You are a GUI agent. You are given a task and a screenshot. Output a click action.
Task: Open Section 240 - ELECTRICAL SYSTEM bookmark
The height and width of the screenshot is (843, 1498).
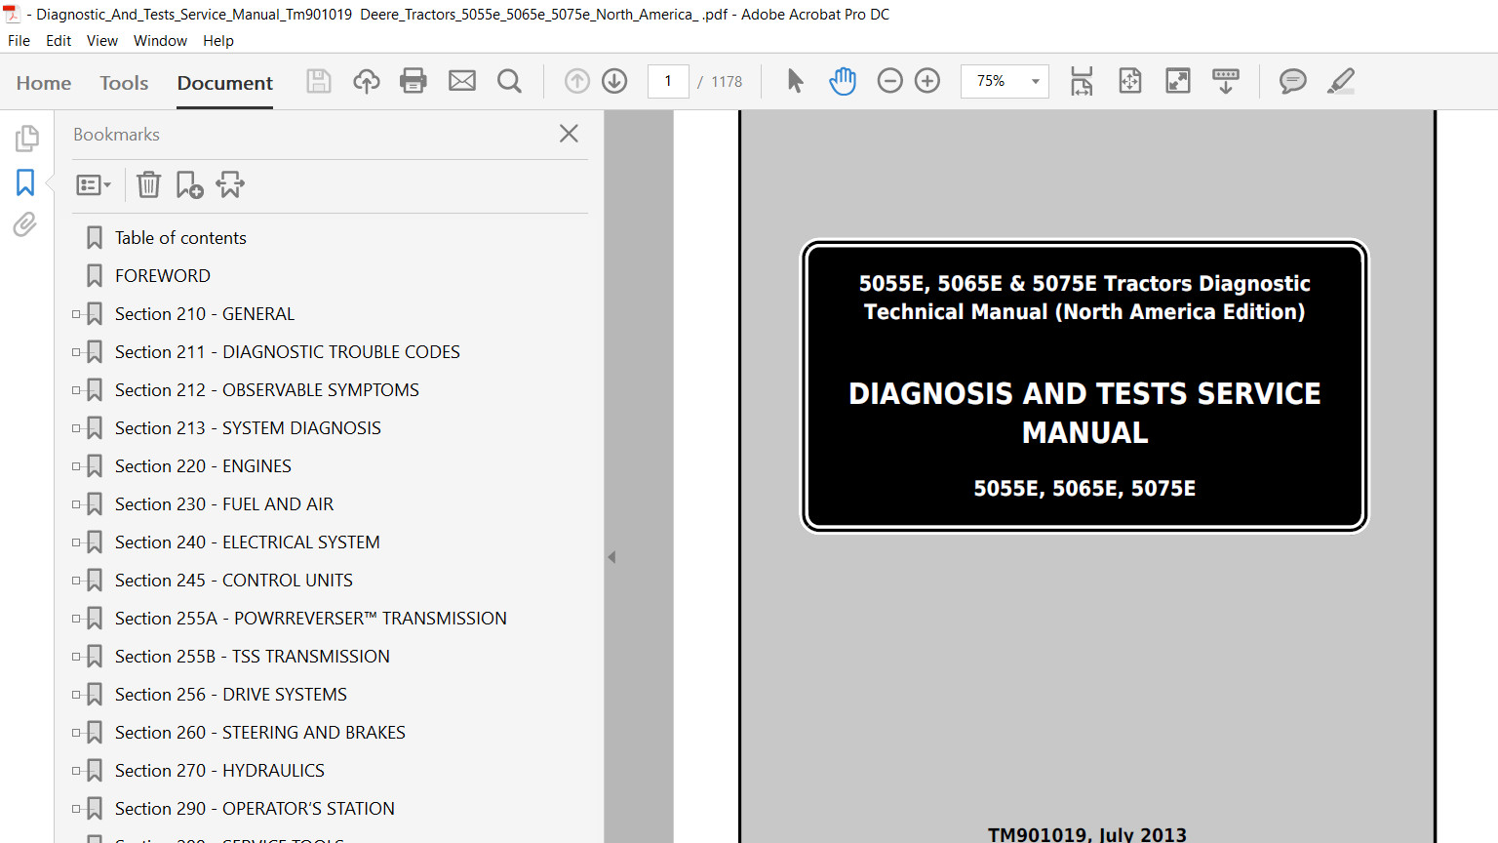248,542
